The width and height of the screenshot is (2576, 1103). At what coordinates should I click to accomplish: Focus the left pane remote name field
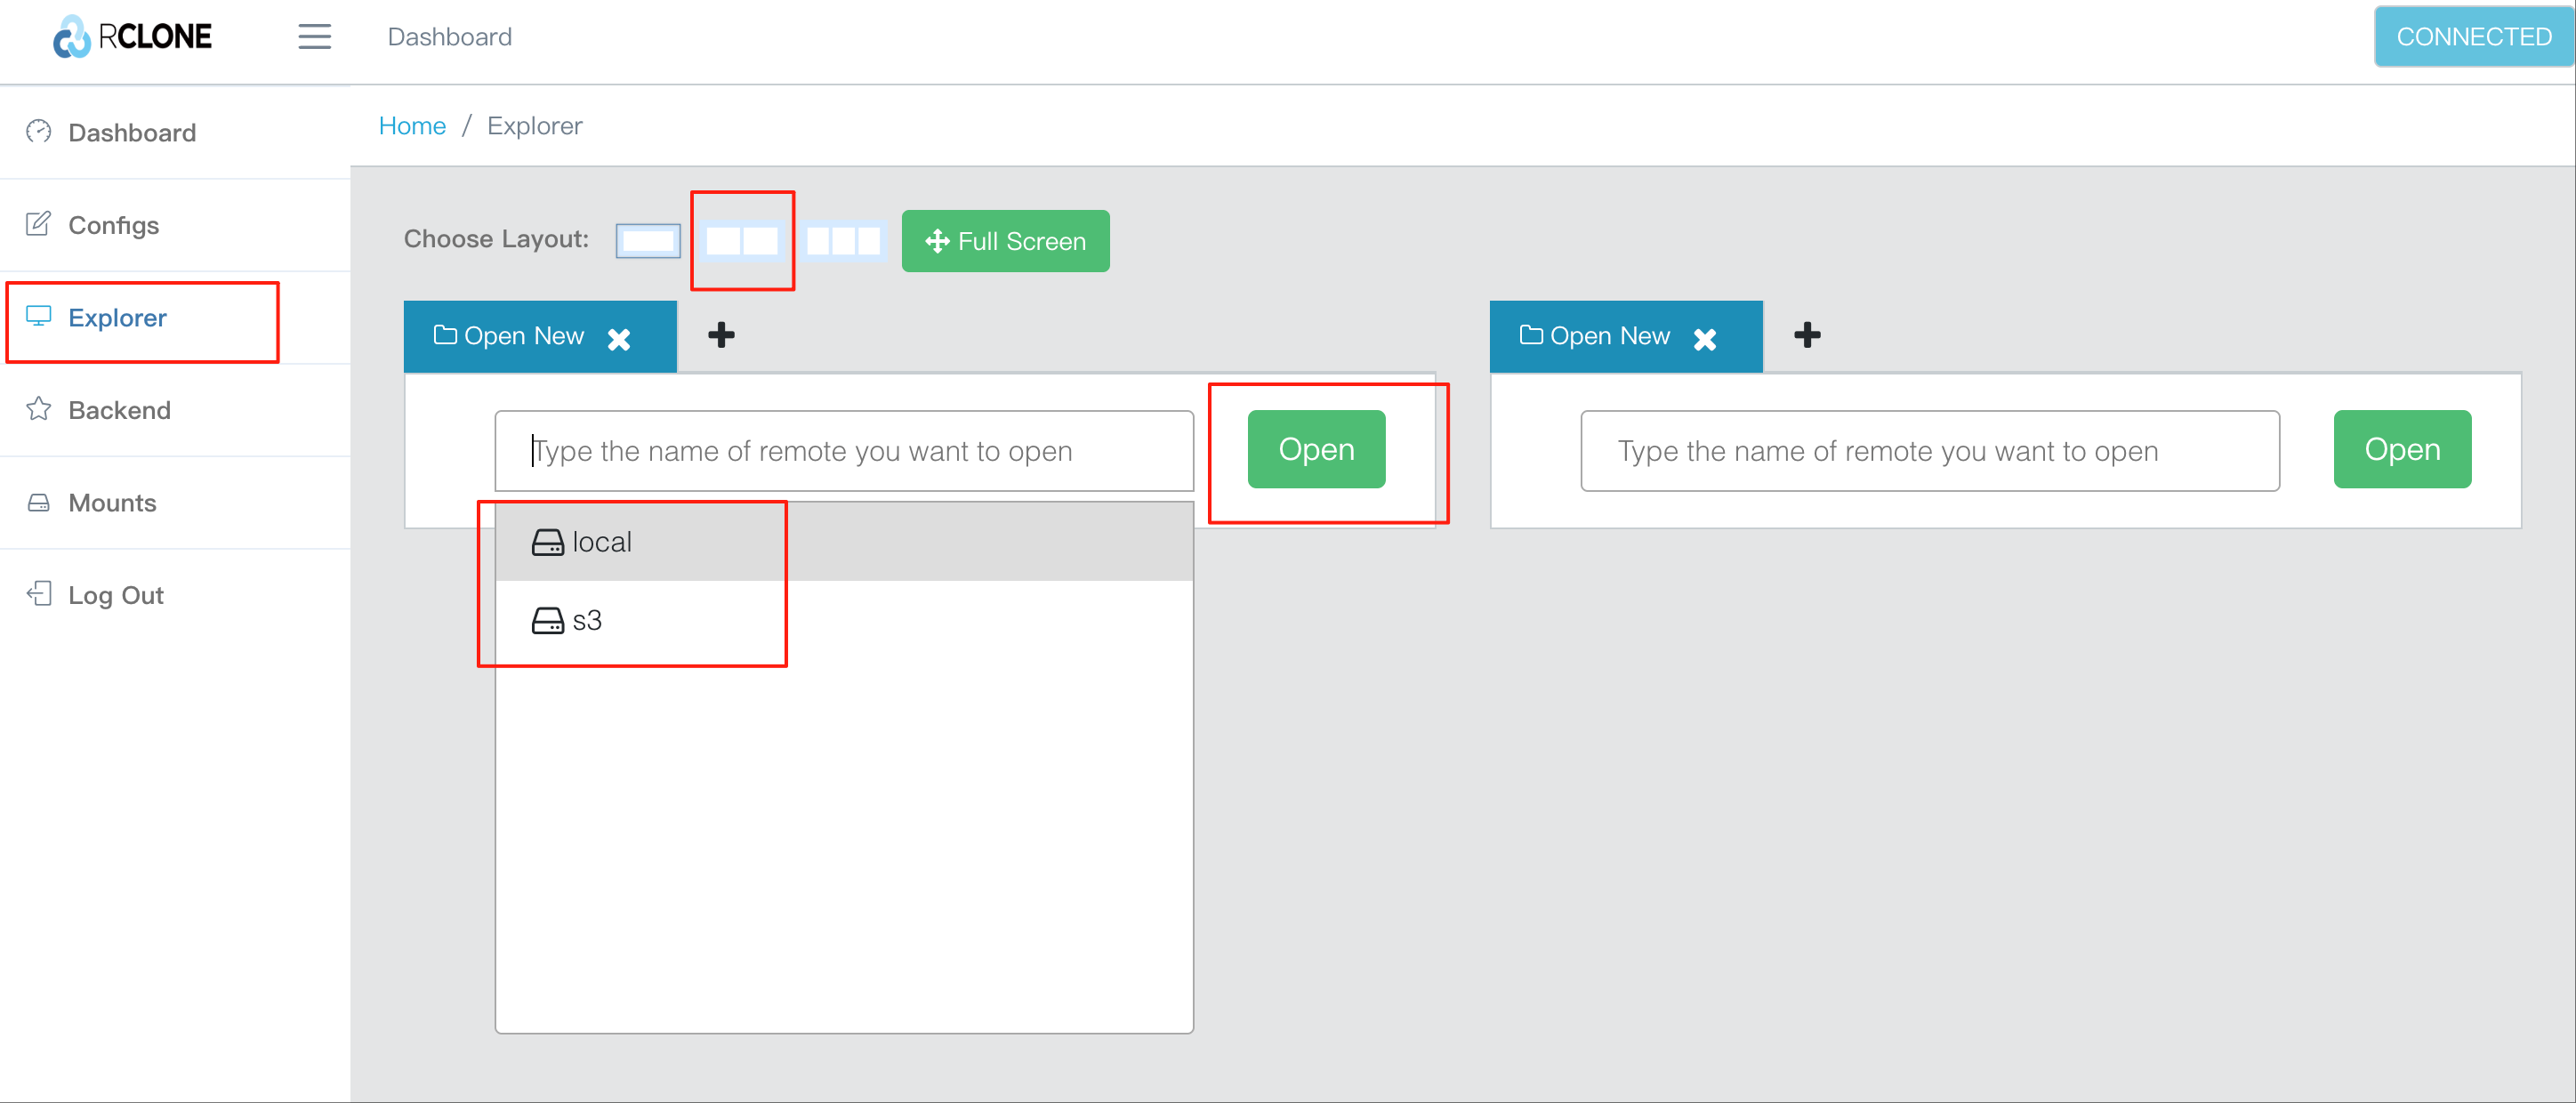point(844,451)
